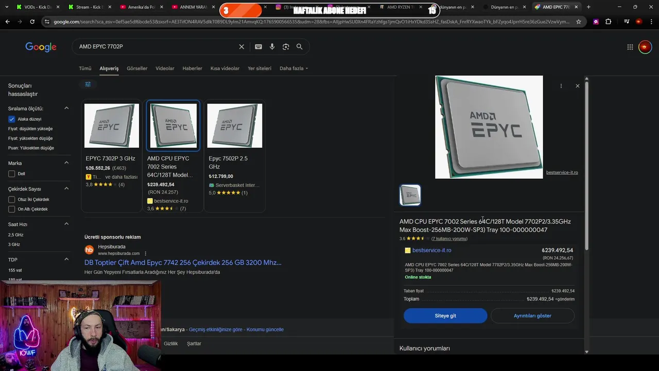The height and width of the screenshot is (371, 659).
Task: Filter by 3 GHz clock speed
Action: [x=14, y=244]
